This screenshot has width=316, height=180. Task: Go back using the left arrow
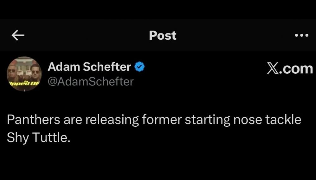click(18, 36)
